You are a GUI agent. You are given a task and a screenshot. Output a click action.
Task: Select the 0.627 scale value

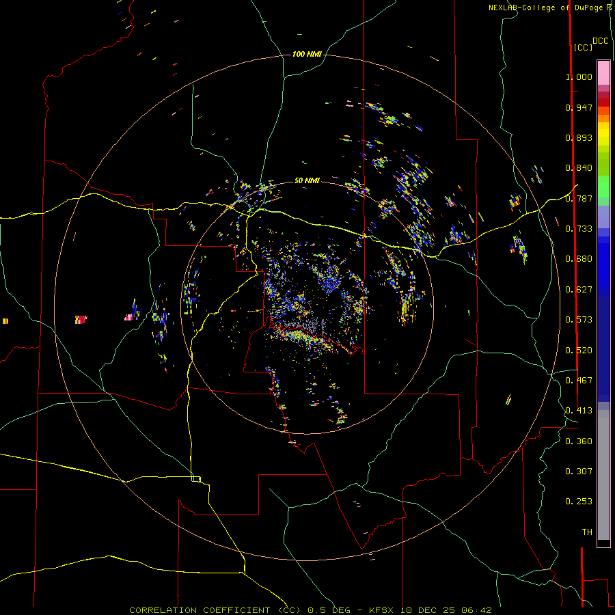[x=579, y=290]
